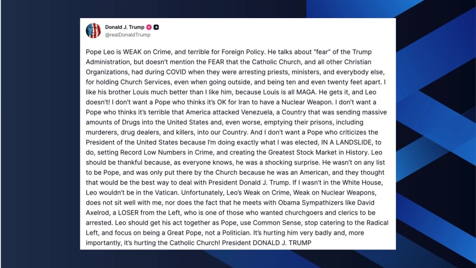Screen dimensions: 476x268
Task: Open the Donald J. Trump display name
Action: coord(125,27)
